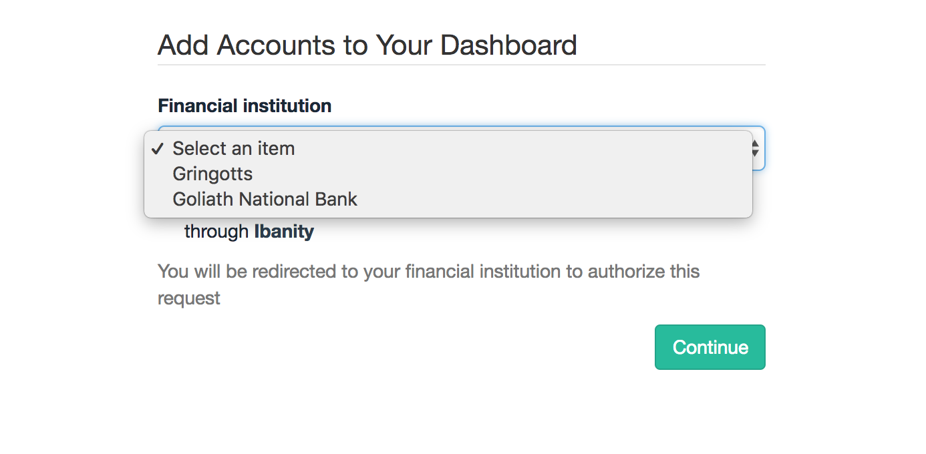Click the word "Your" in the heading
Image resolution: width=926 pixels, height=454 pixels.
point(403,45)
